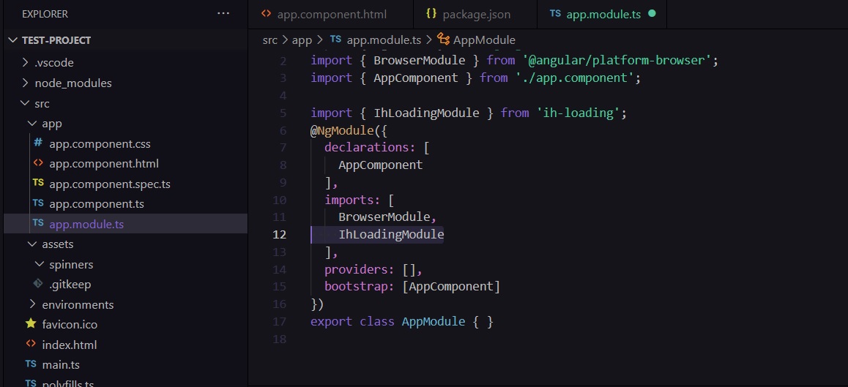Open app.component.ts file
The image size is (848, 387).
click(96, 204)
